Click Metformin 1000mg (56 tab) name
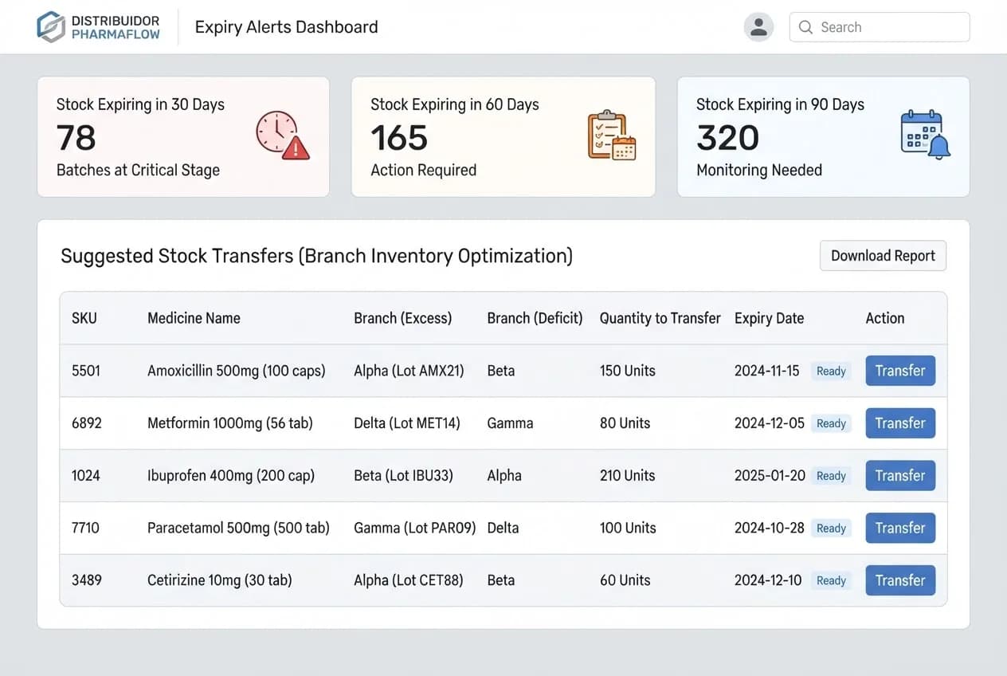 tap(230, 423)
